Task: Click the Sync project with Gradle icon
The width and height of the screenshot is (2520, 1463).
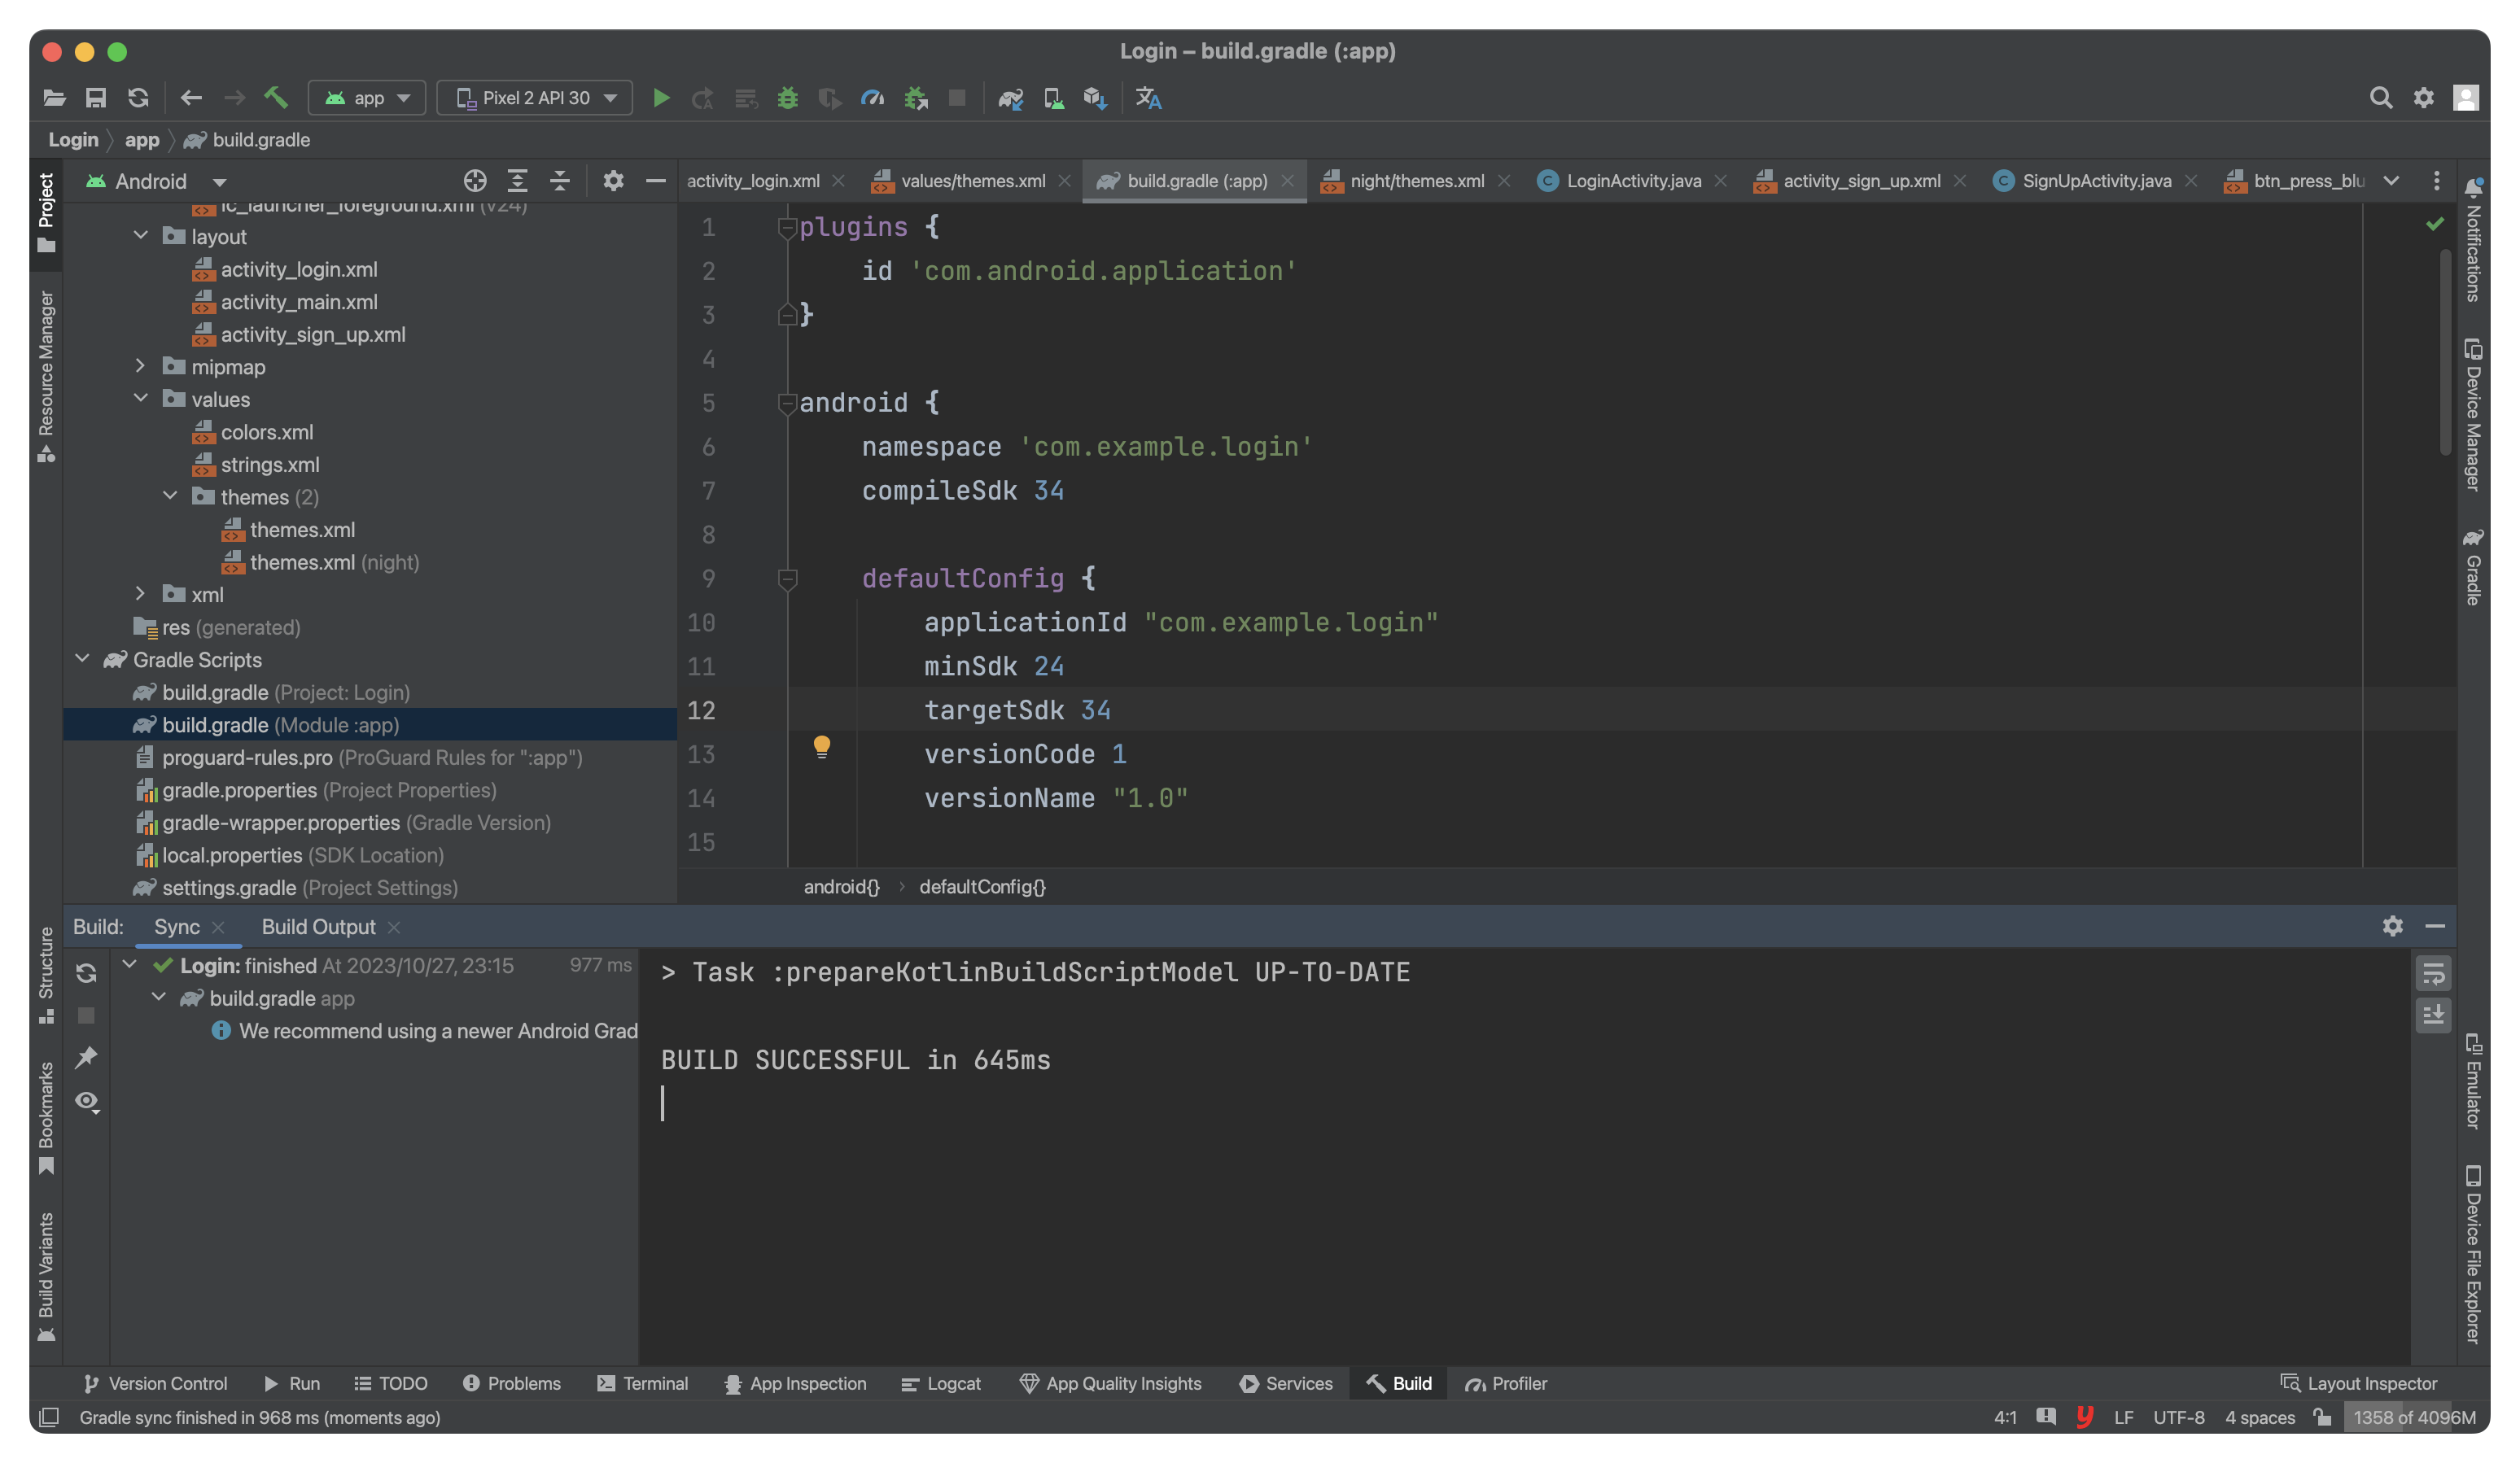Action: pos(1008,98)
